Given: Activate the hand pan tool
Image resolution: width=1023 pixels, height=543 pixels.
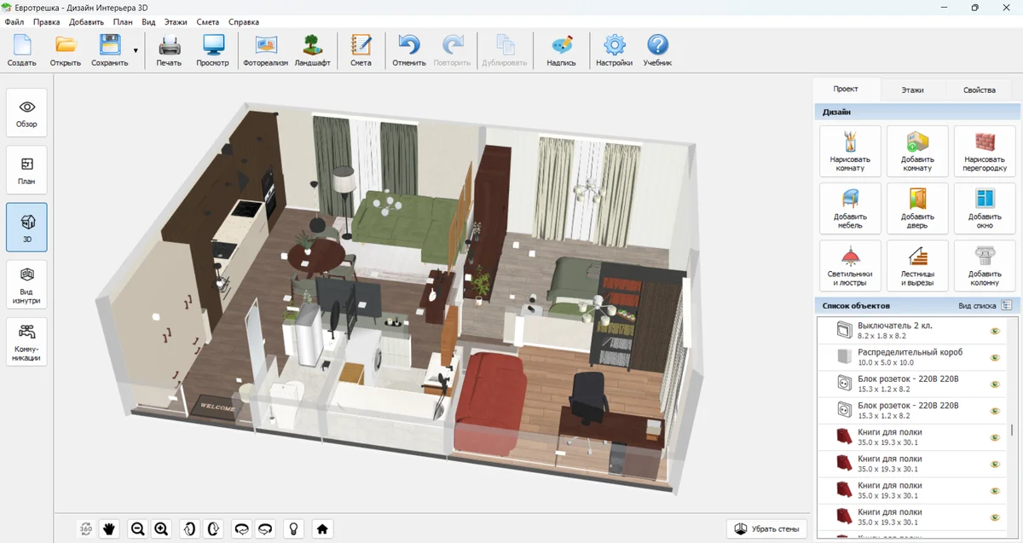Looking at the screenshot, I should pos(109,529).
